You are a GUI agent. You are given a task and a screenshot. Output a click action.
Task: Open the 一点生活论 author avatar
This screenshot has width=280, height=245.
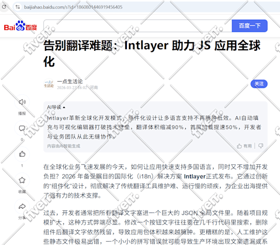(49, 84)
